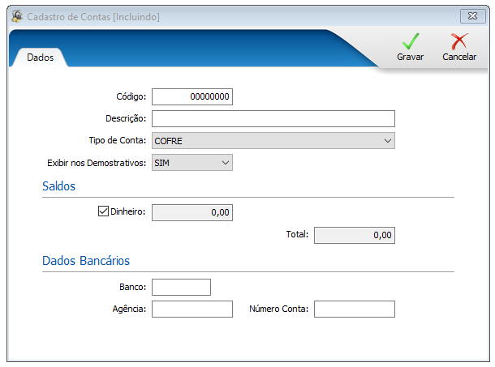The image size is (495, 367).
Task: Click the green Gravar checkmark icon
Action: [410, 42]
